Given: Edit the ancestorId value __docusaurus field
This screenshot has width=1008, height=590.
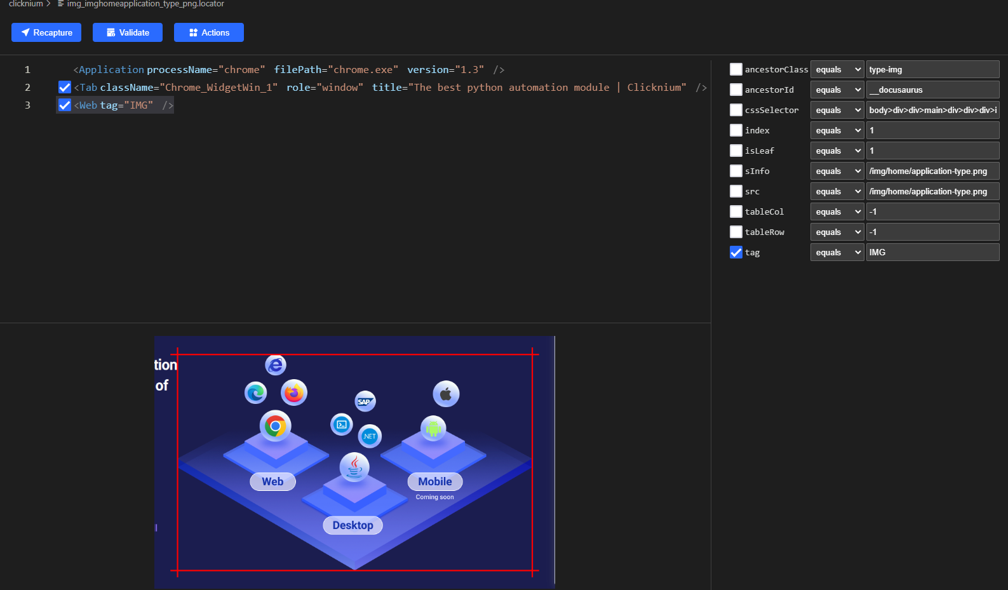Looking at the screenshot, I should (x=932, y=90).
